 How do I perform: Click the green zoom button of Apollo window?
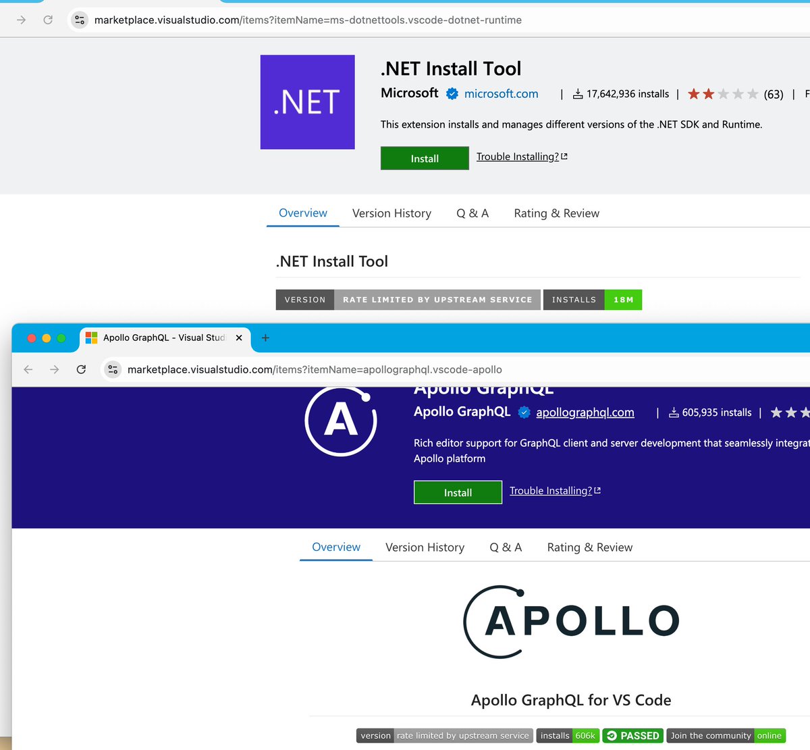pyautogui.click(x=61, y=338)
